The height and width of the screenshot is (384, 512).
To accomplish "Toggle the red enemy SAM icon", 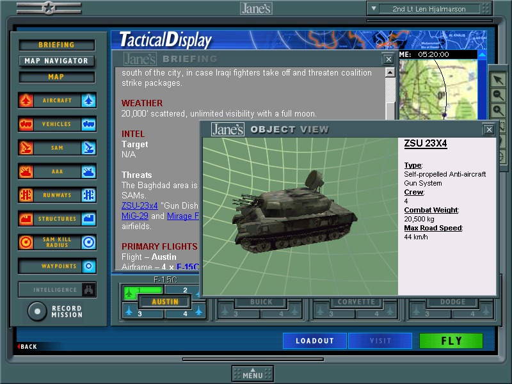I will (26, 148).
